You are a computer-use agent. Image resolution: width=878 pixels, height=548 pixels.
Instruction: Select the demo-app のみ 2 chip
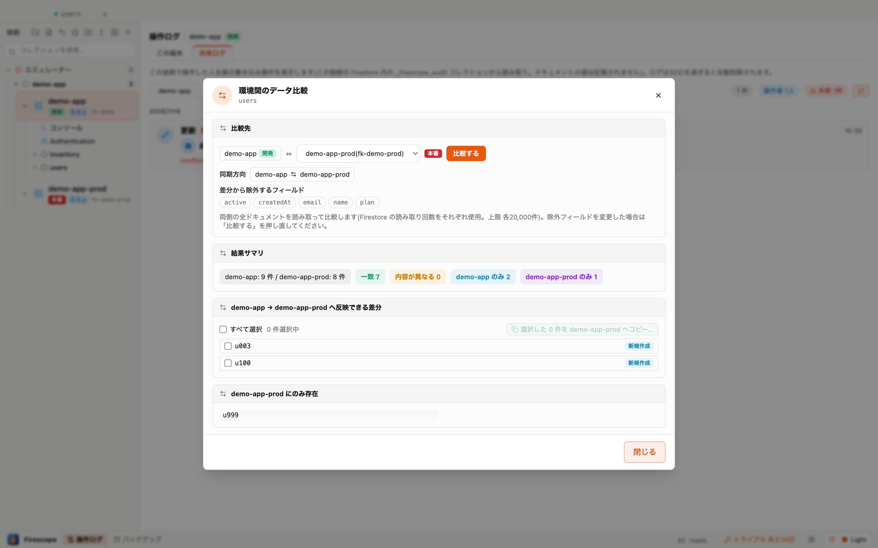point(483,277)
